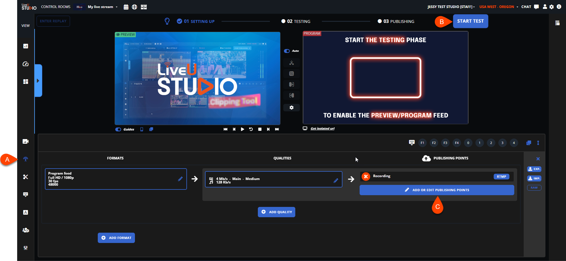The image size is (566, 261).
Task: Click the ENTER REPLAY button
Action: pos(53,21)
